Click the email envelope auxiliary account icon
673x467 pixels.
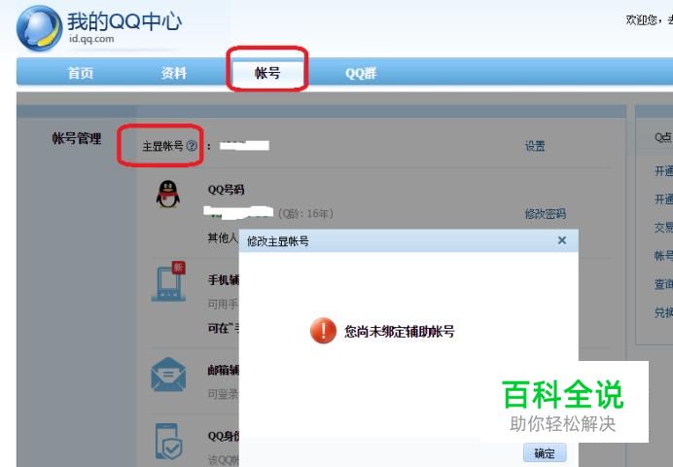(x=168, y=375)
